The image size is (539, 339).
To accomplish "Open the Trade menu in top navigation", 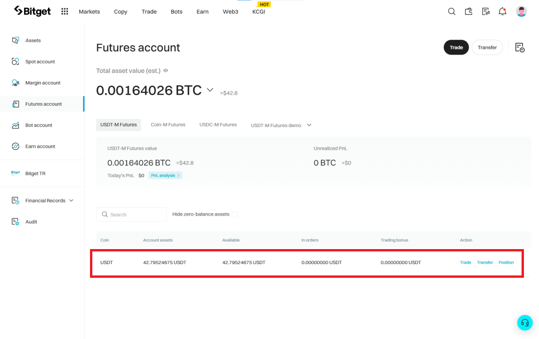I will tap(149, 12).
